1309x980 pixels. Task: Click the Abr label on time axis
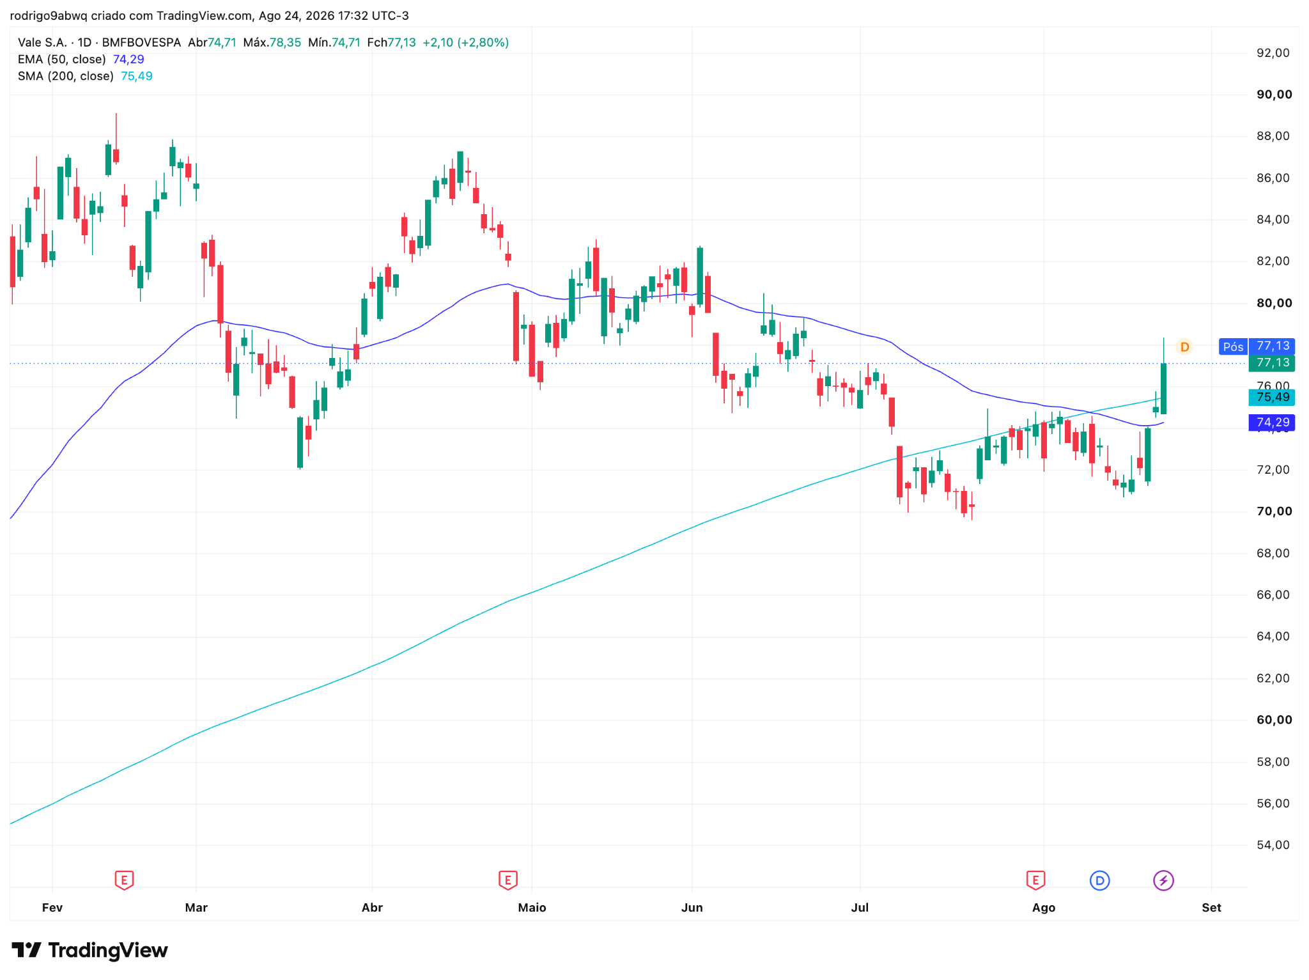pos(372,907)
